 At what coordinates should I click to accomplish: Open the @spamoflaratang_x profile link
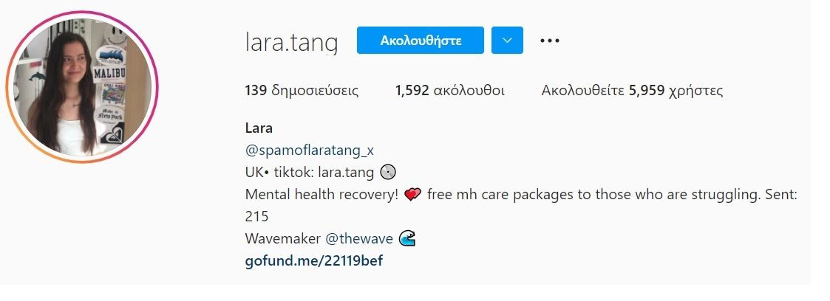click(x=310, y=150)
